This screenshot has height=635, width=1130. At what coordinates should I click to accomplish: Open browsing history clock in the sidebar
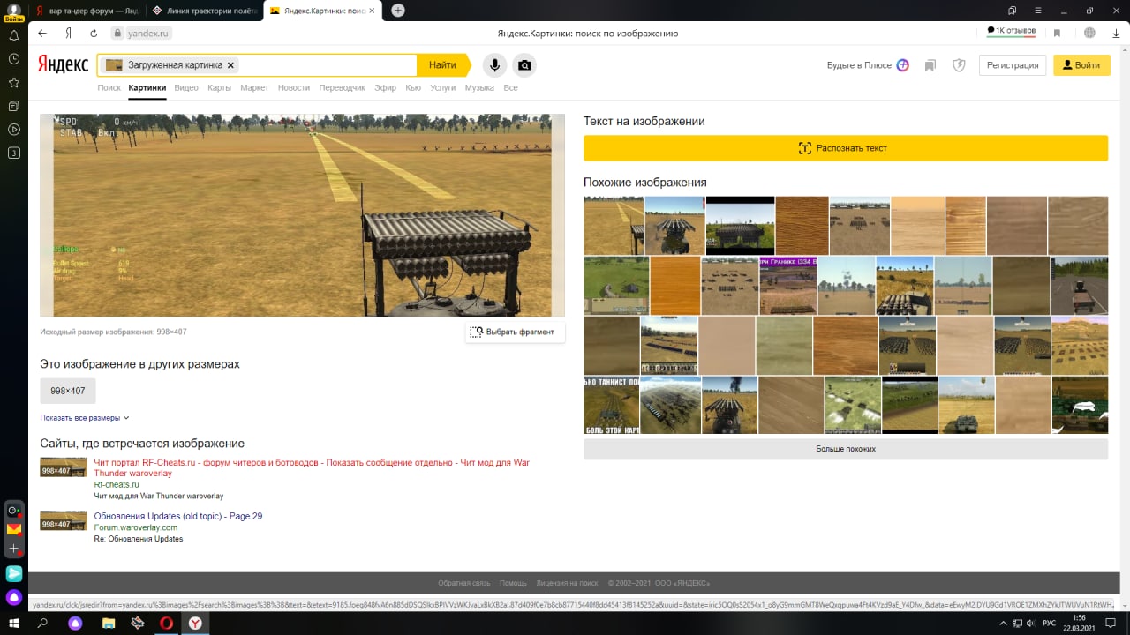(14, 59)
